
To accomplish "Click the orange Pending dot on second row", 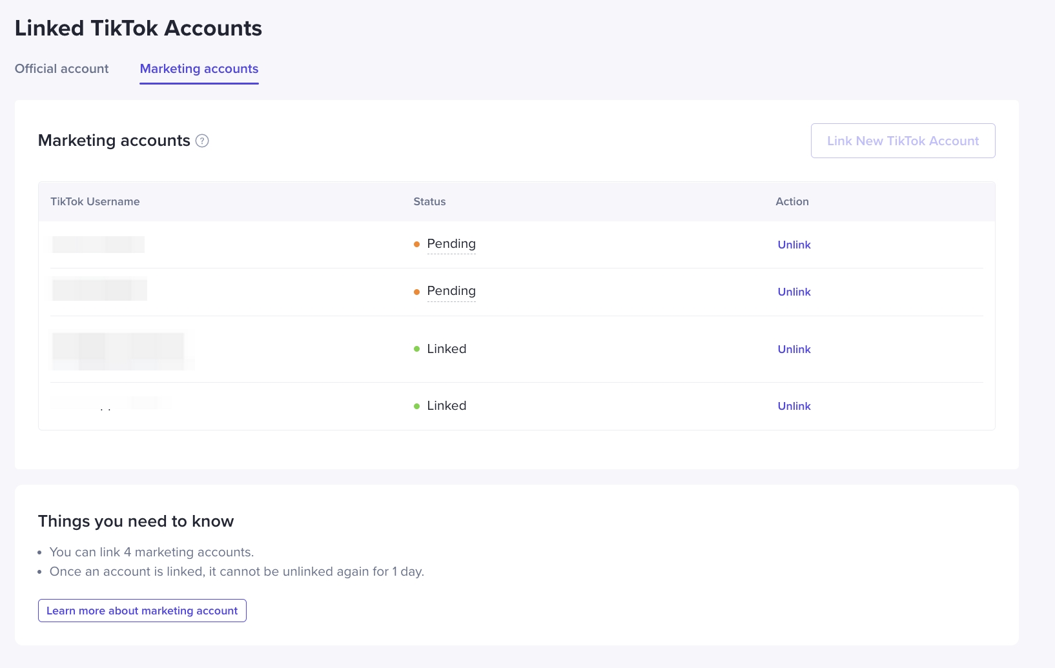I will pyautogui.click(x=417, y=292).
